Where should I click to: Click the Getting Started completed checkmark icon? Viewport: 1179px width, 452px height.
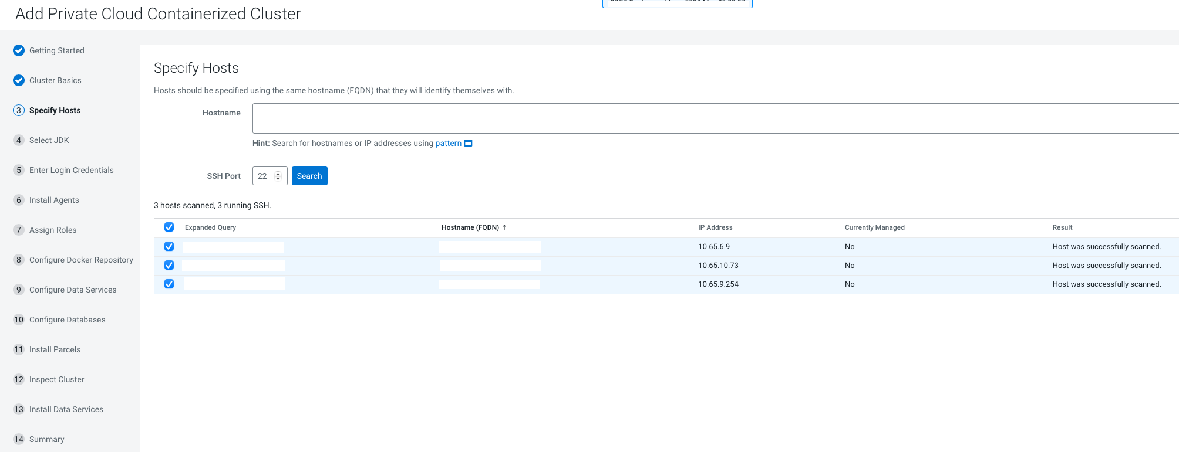[x=19, y=50]
